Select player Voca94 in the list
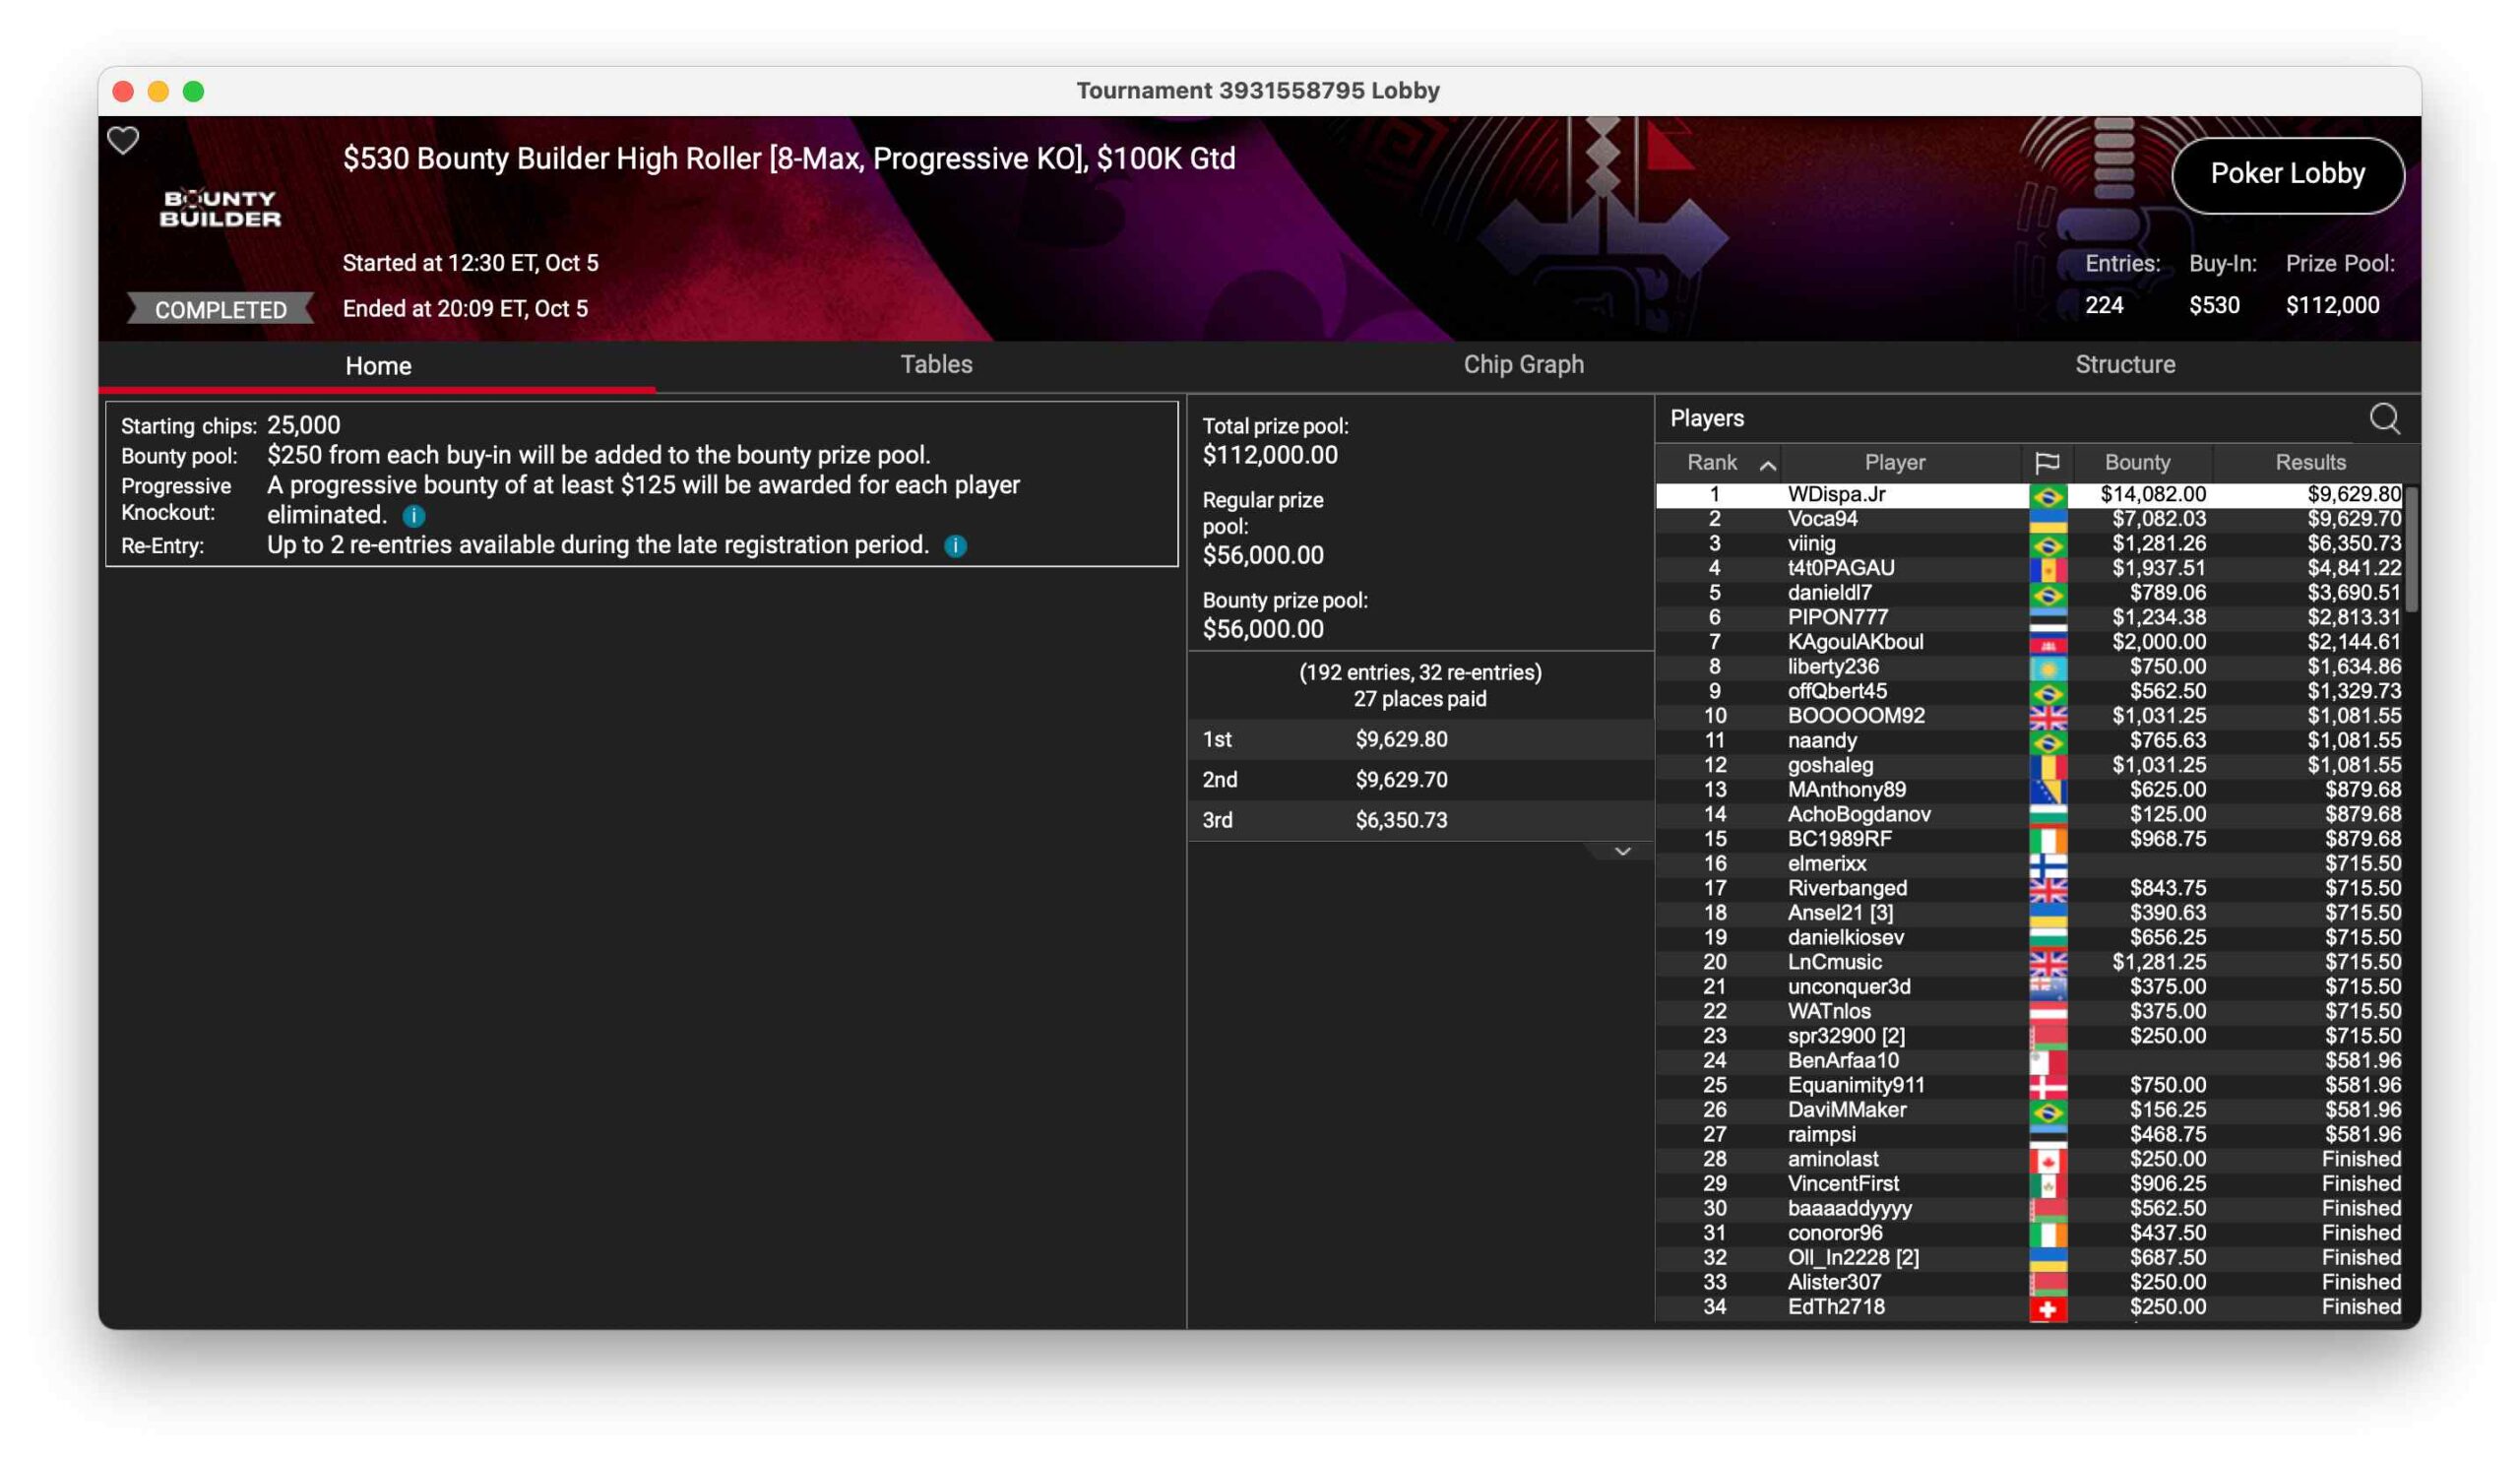 [1822, 519]
